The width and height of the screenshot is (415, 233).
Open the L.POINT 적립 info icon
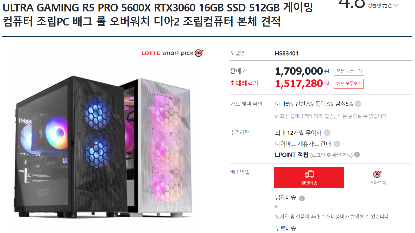tap(357, 155)
